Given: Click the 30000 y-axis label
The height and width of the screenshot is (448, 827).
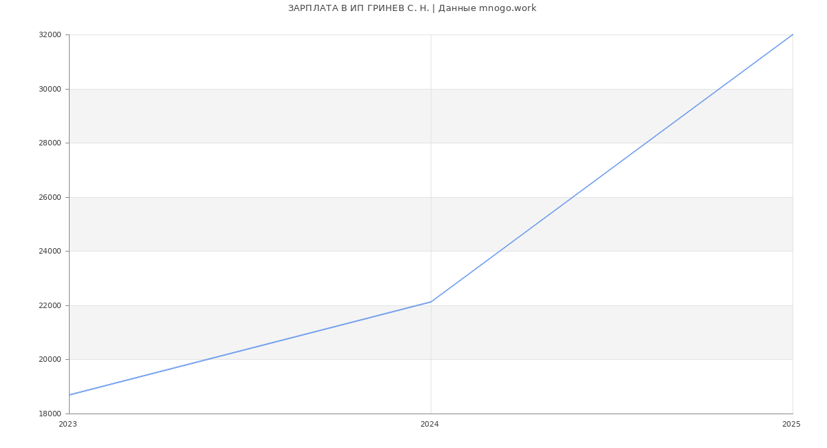Looking at the screenshot, I should (50, 89).
